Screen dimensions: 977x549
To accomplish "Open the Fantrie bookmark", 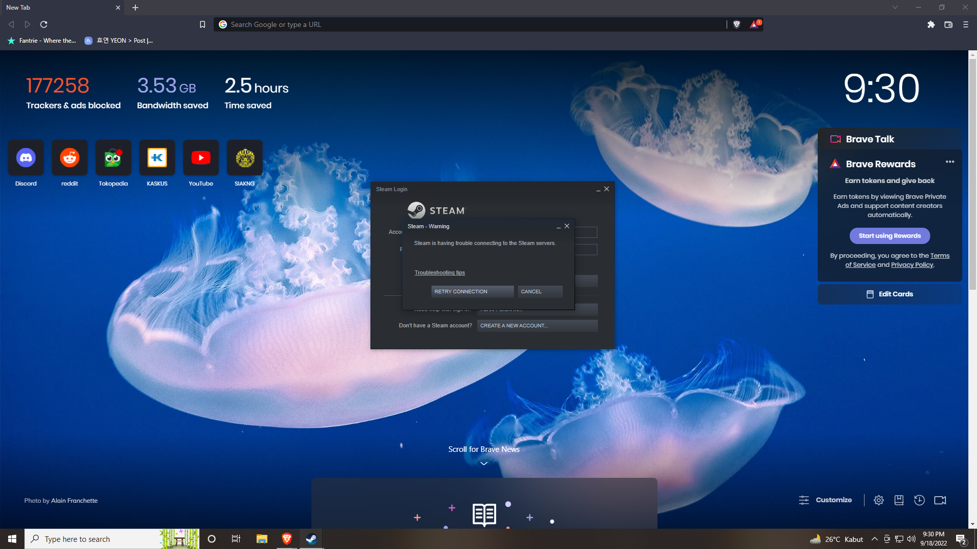I will click(42, 41).
